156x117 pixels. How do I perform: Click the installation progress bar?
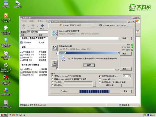(94, 91)
